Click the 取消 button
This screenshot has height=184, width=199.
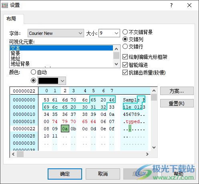pos(103,174)
